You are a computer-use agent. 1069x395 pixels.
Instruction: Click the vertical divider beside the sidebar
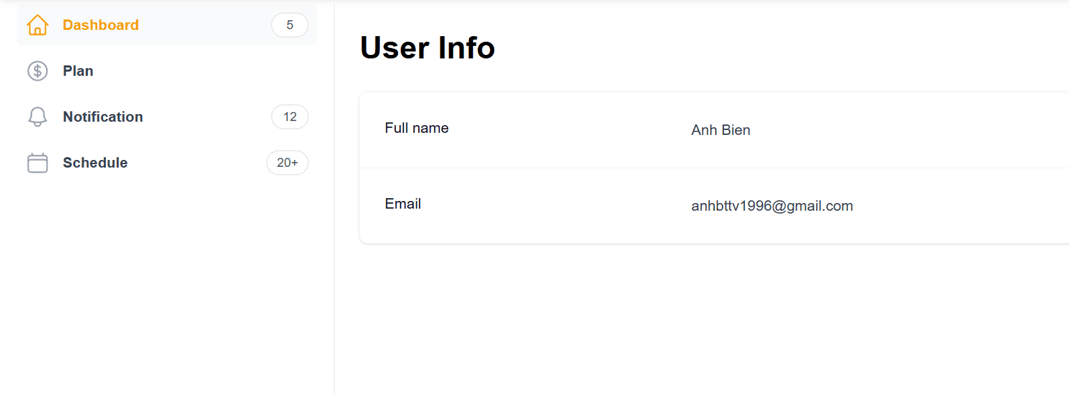click(x=334, y=278)
